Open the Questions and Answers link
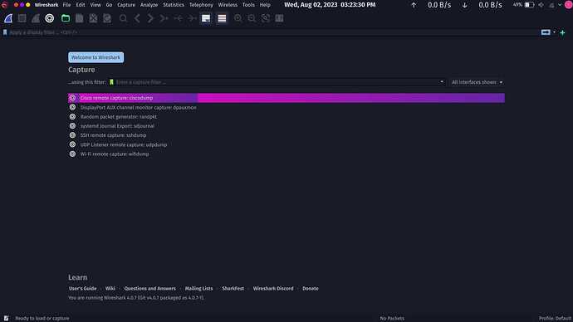The height and width of the screenshot is (322, 573). 149,289
